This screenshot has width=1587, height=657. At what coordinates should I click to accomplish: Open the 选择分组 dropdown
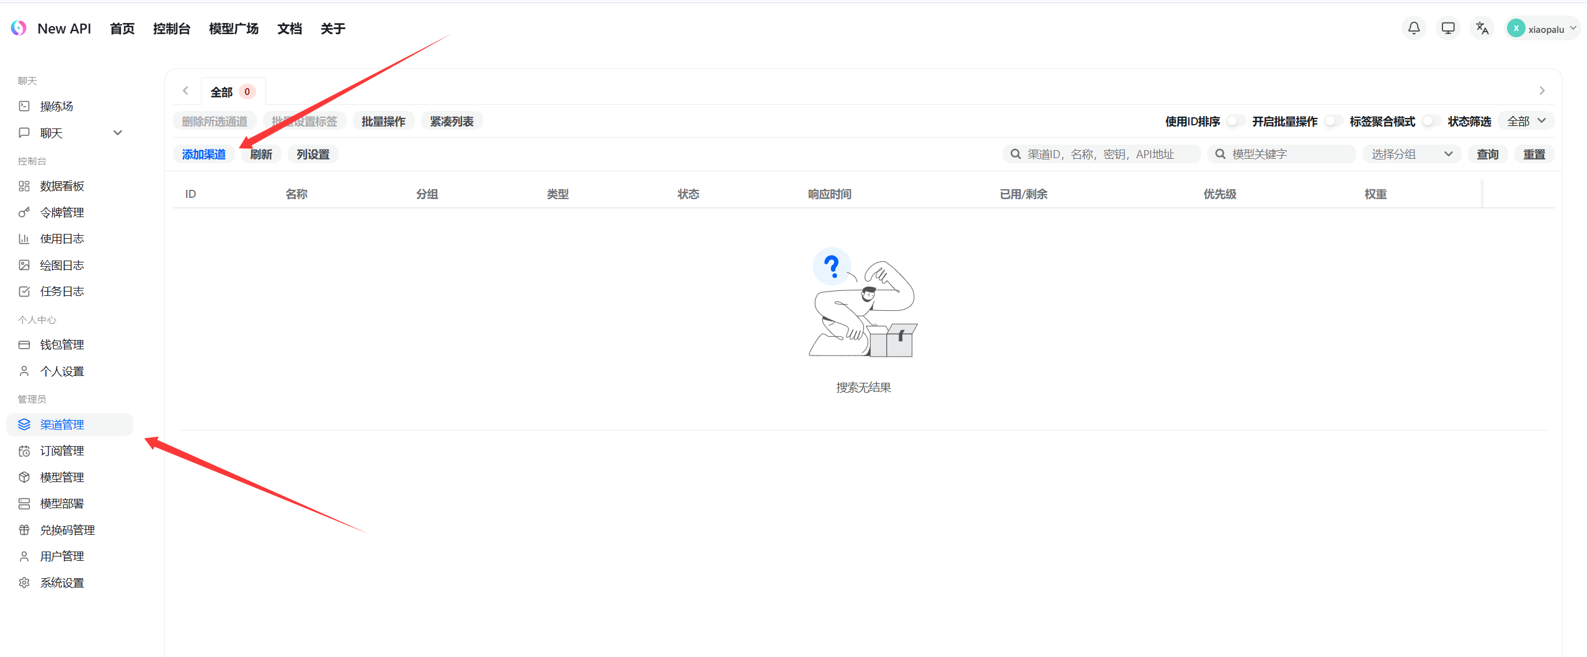click(x=1411, y=154)
